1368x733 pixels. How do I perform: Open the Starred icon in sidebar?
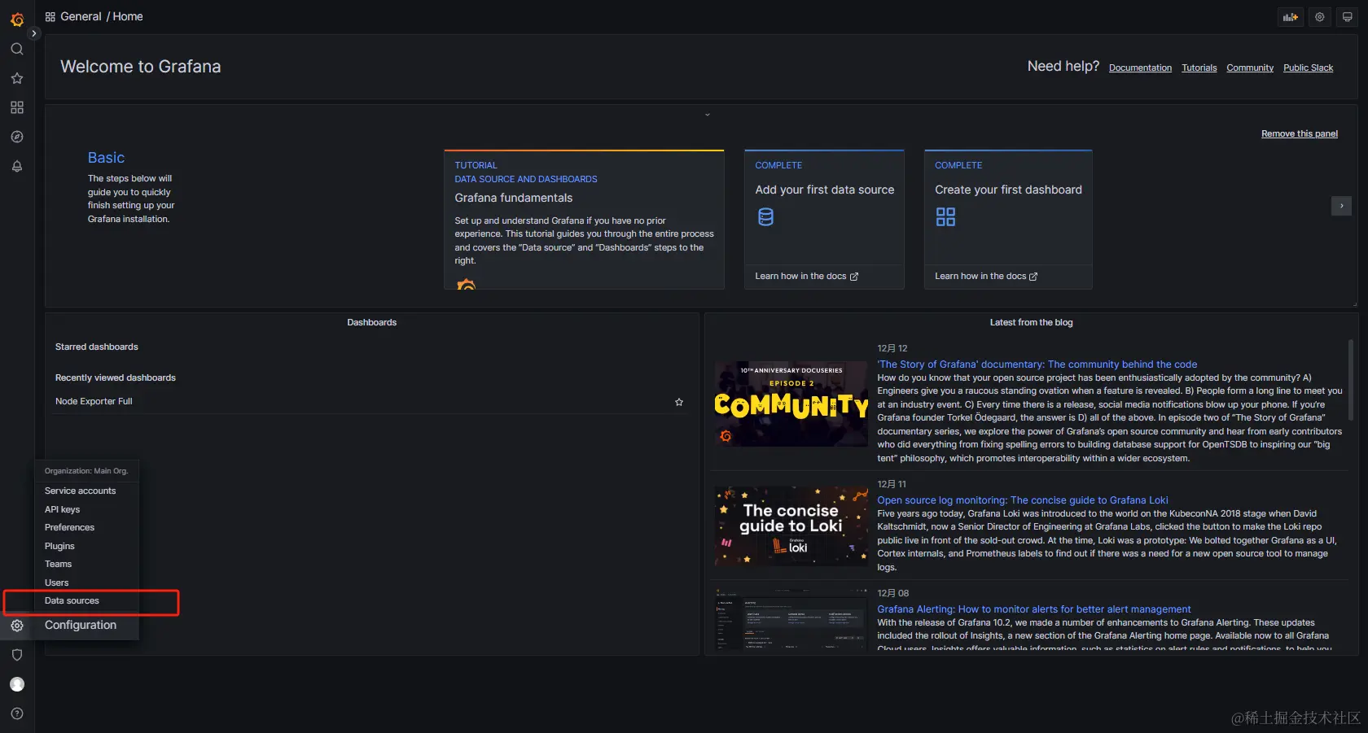coord(17,78)
